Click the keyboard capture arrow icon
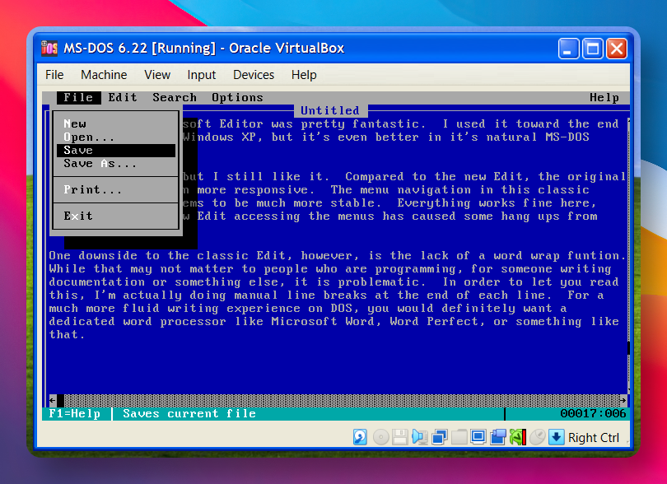The height and width of the screenshot is (484, 667). coord(556,437)
